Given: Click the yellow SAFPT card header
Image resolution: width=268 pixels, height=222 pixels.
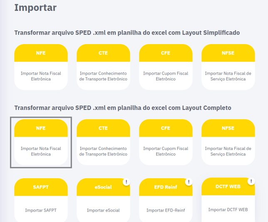Looking at the screenshot, I should (x=41, y=187).
